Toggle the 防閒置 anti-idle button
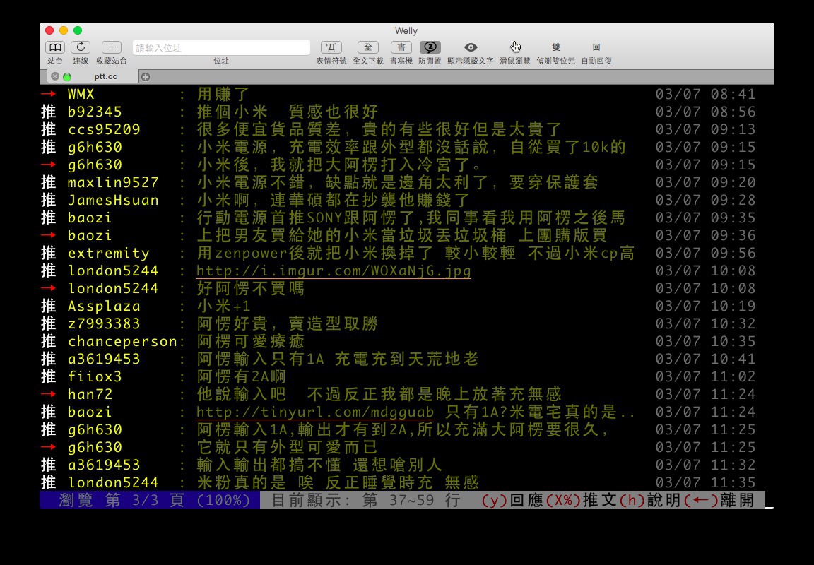 click(x=430, y=47)
